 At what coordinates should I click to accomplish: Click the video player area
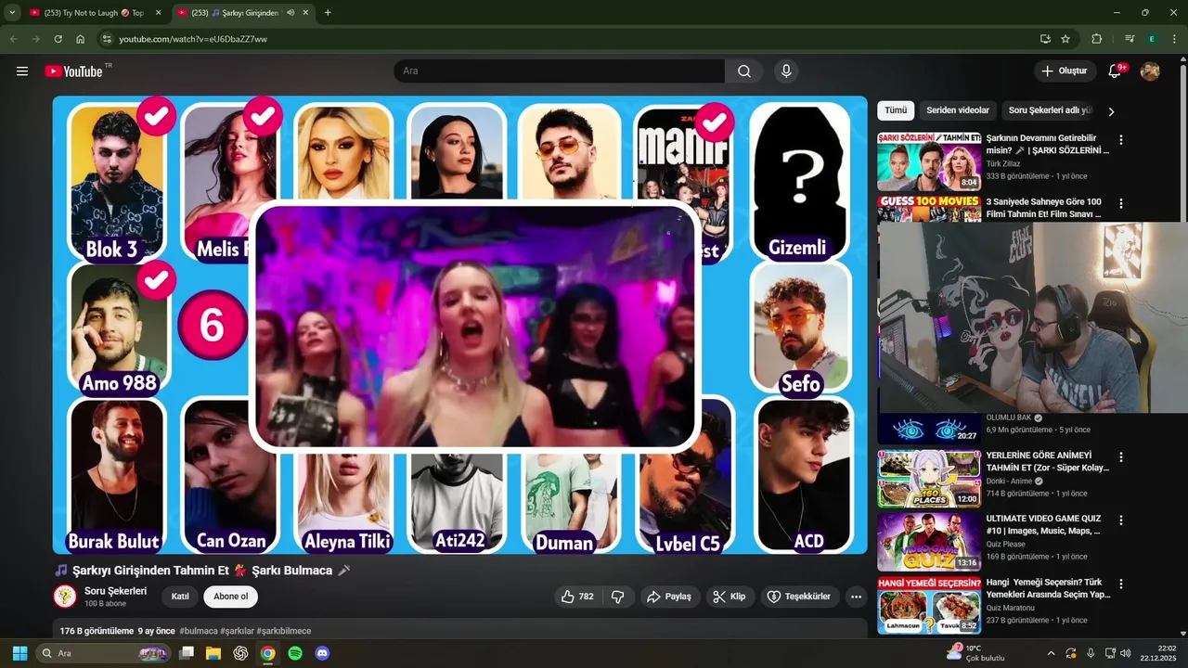point(459,325)
